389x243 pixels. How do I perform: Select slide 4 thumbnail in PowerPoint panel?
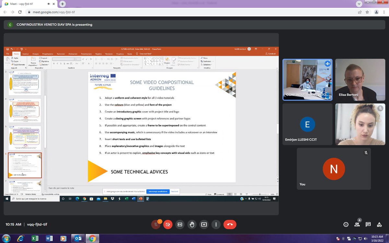pyautogui.click(x=25, y=110)
